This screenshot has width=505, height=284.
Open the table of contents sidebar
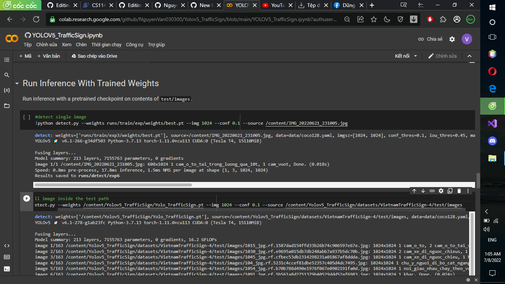point(7,60)
